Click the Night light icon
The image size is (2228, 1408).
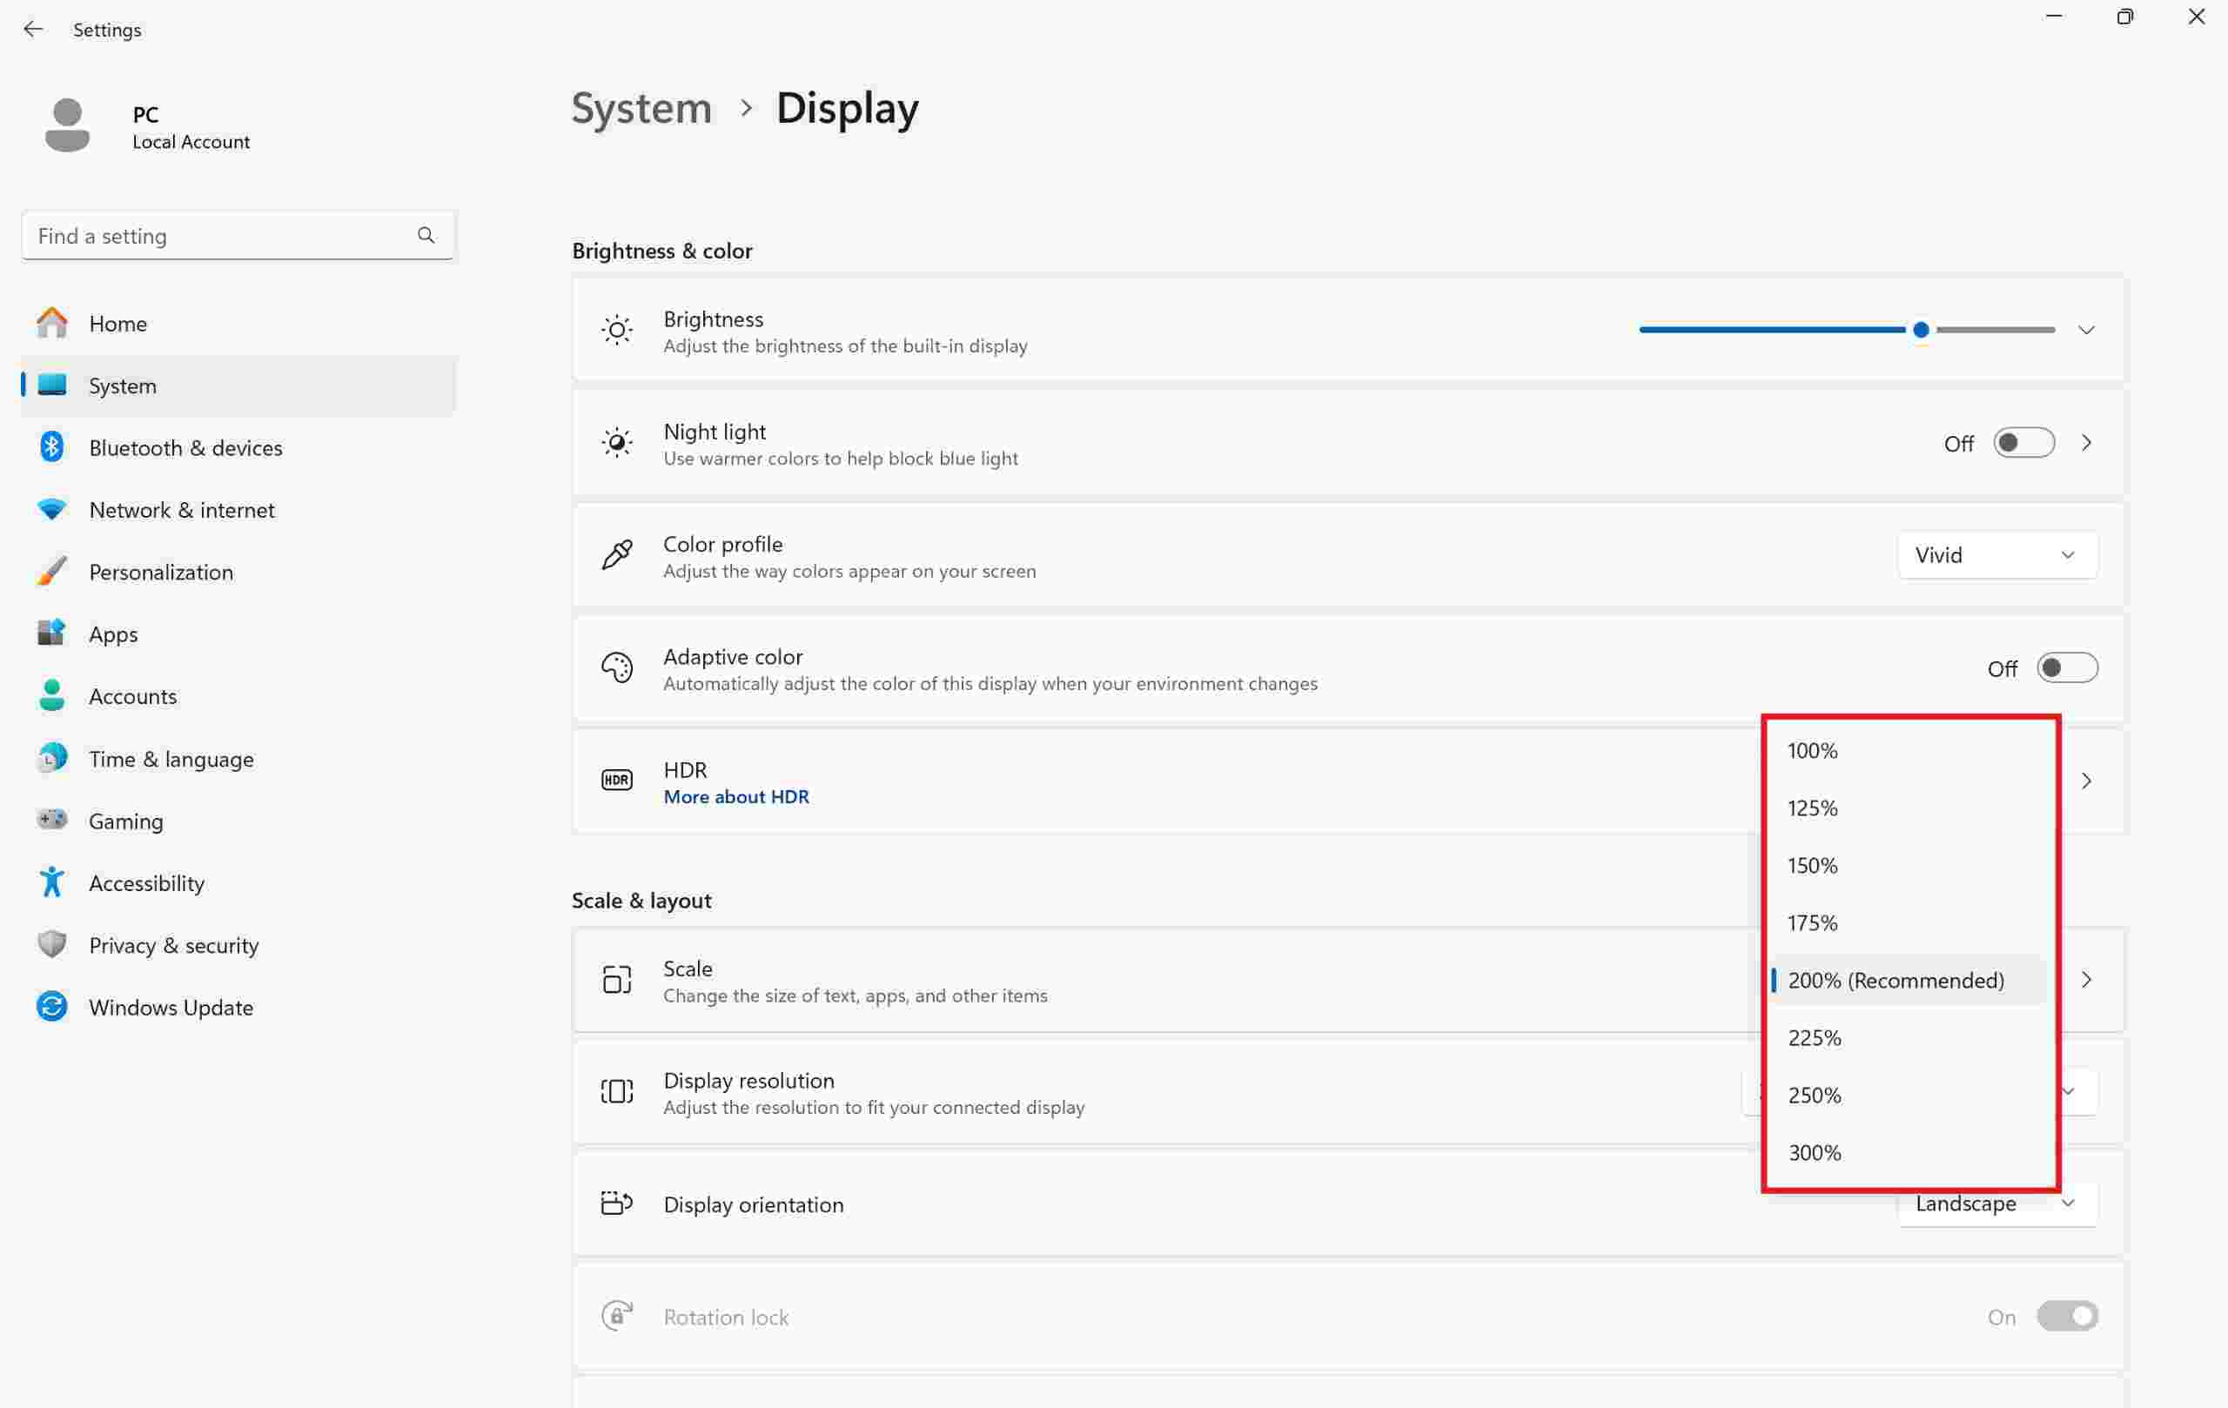(617, 442)
